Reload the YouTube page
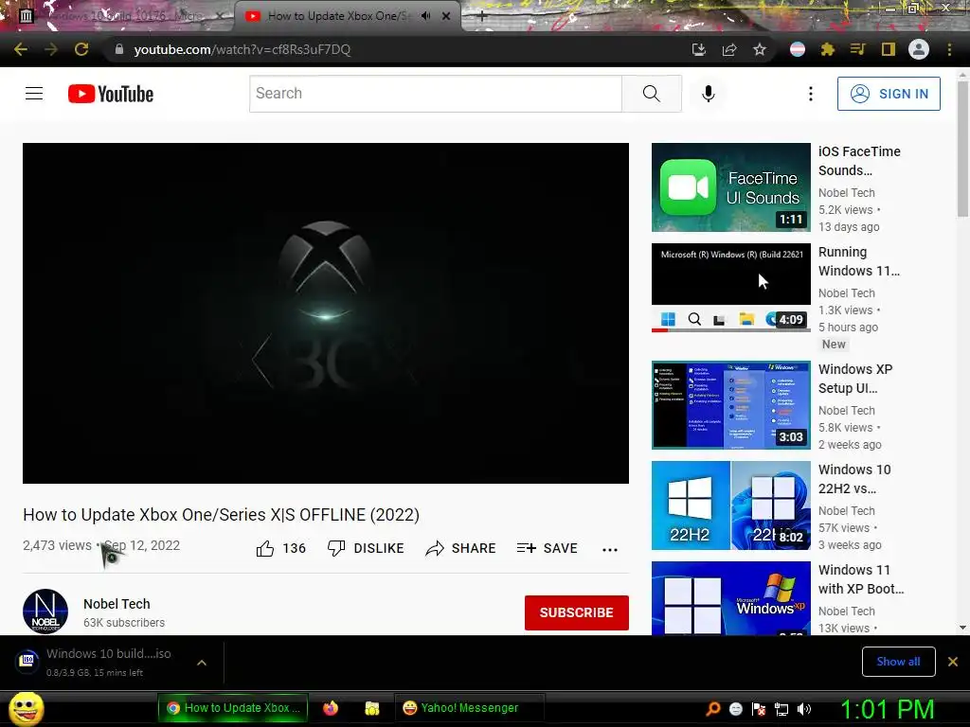Image resolution: width=970 pixels, height=727 pixels. pos(81,49)
